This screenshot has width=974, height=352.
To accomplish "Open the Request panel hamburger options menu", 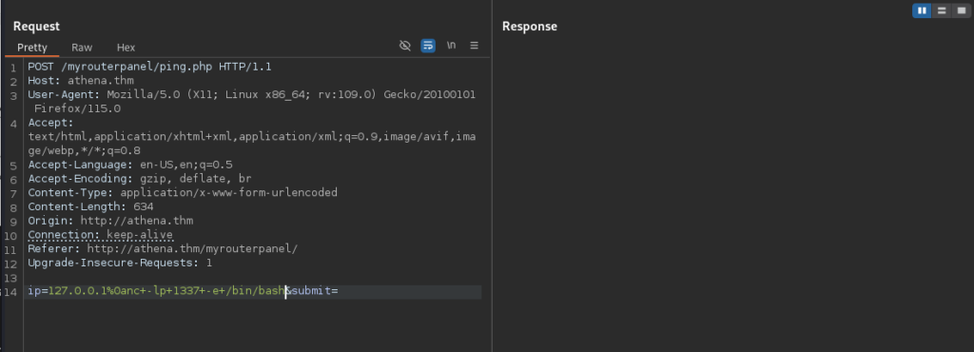I will [x=474, y=46].
